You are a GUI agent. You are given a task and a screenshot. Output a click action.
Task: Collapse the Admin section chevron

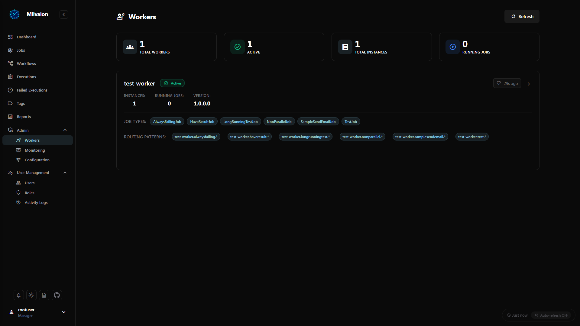click(x=65, y=130)
